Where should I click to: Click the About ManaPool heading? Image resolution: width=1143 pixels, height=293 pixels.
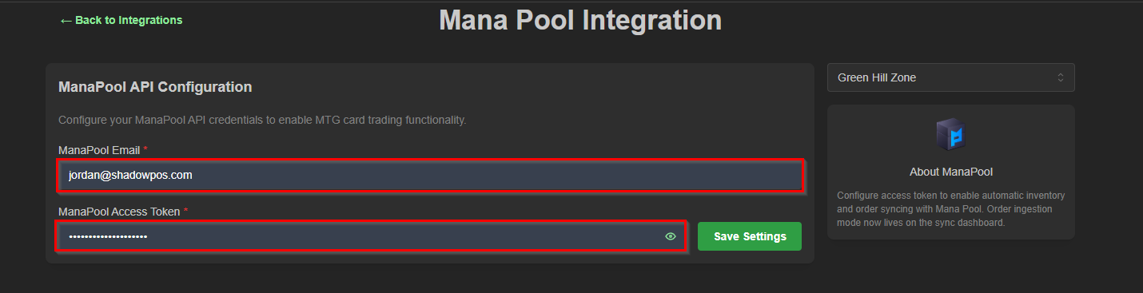pyautogui.click(x=951, y=172)
